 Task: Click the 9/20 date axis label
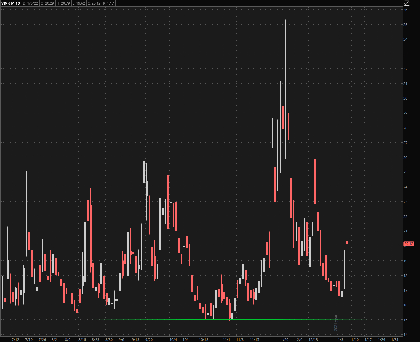[149, 339]
